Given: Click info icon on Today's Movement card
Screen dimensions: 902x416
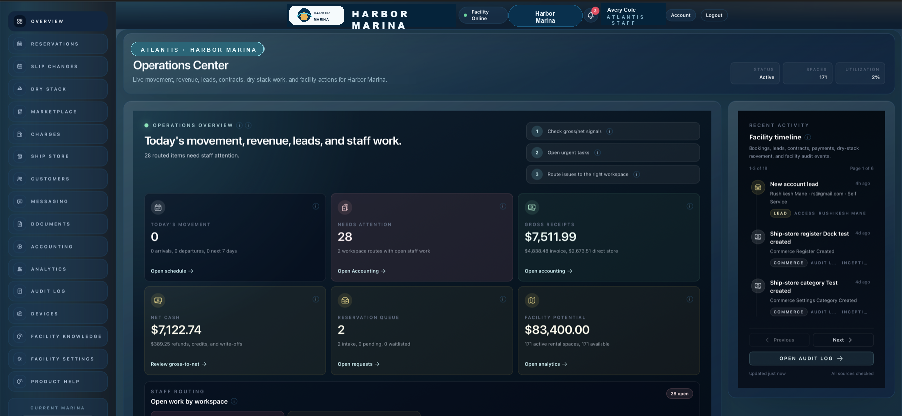Looking at the screenshot, I should pos(316,206).
